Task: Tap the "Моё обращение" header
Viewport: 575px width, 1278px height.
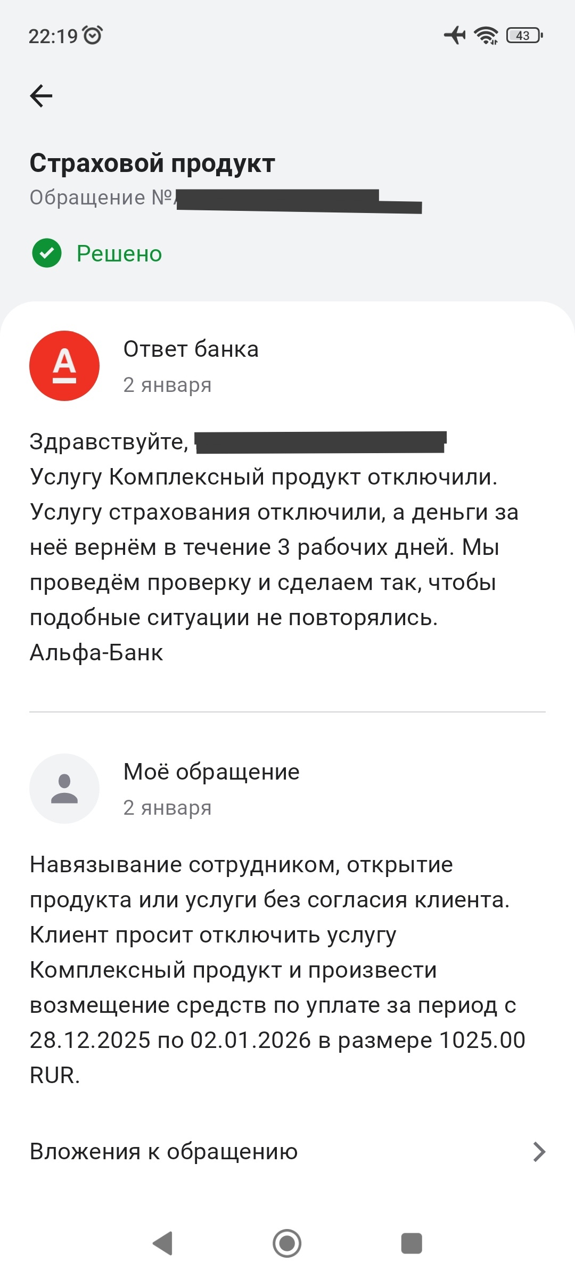Action: (211, 772)
